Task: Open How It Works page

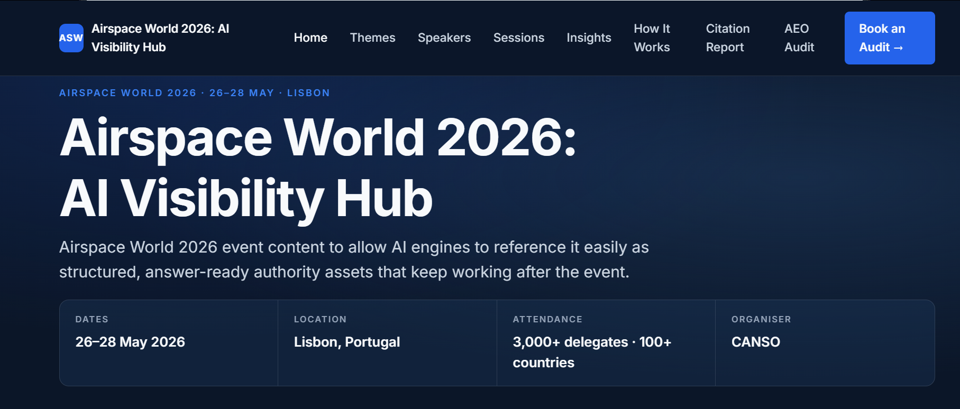Action: pyautogui.click(x=652, y=38)
